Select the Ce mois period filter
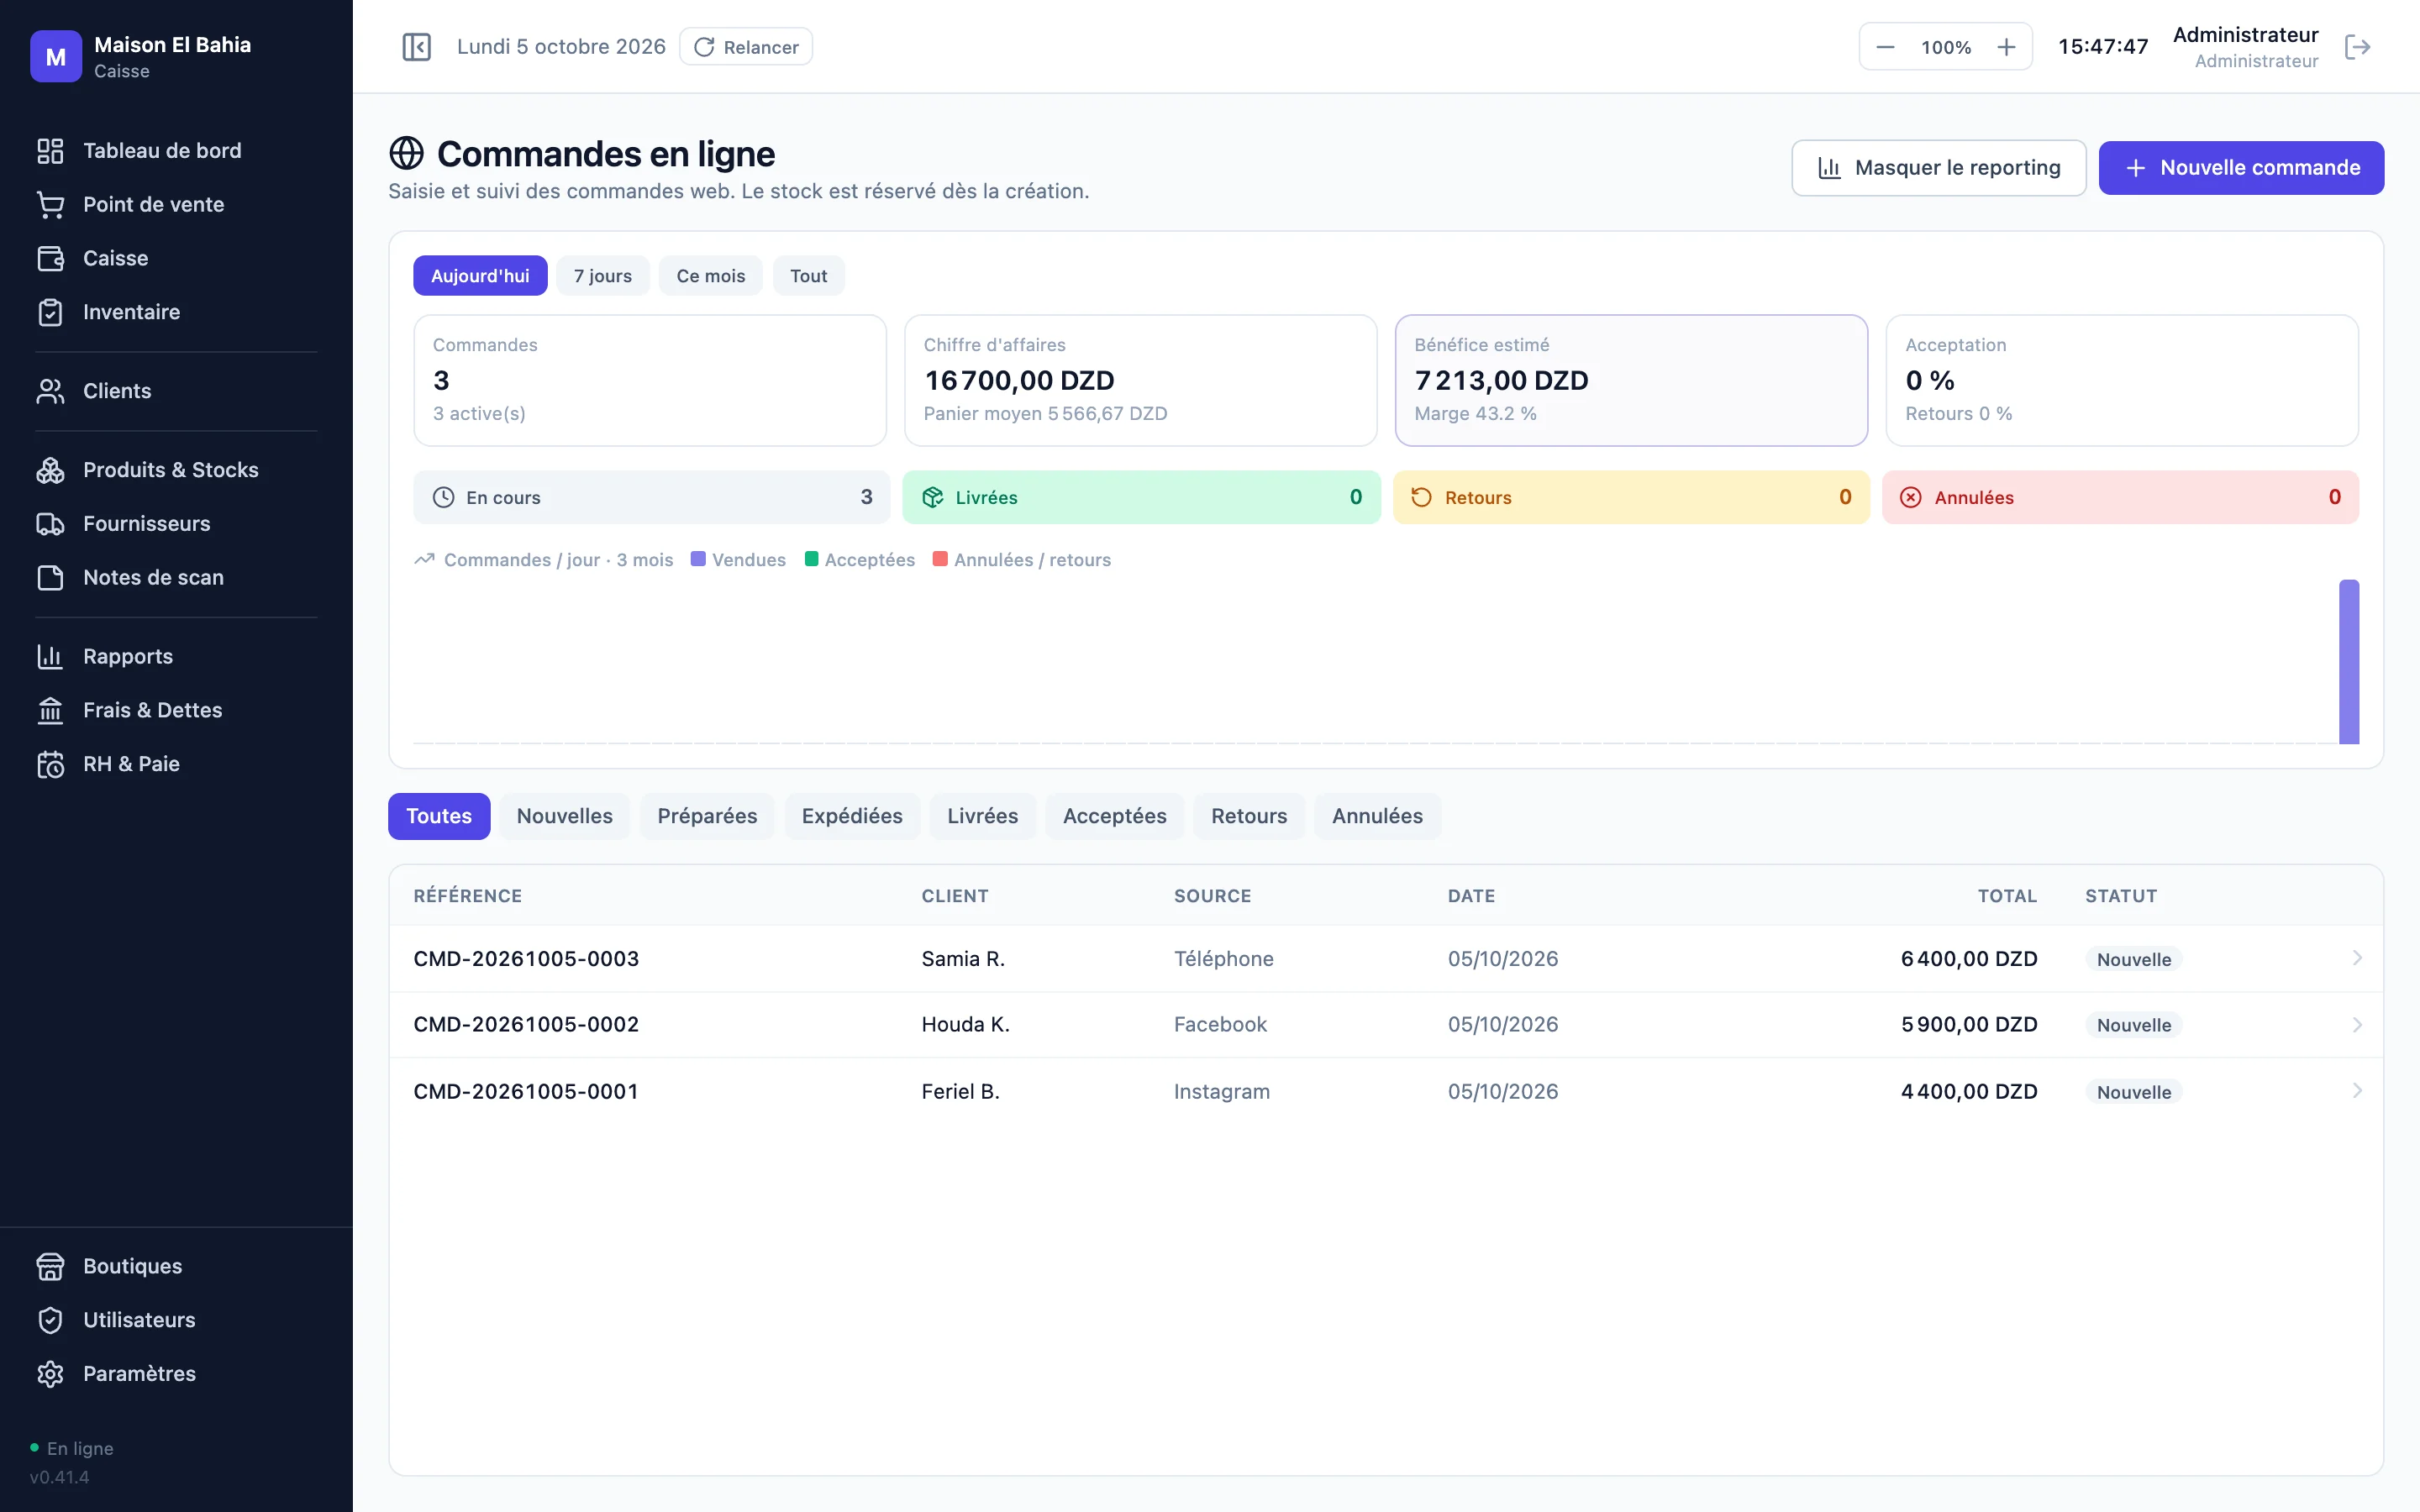Screen dimensions: 2420x1512 (710, 276)
